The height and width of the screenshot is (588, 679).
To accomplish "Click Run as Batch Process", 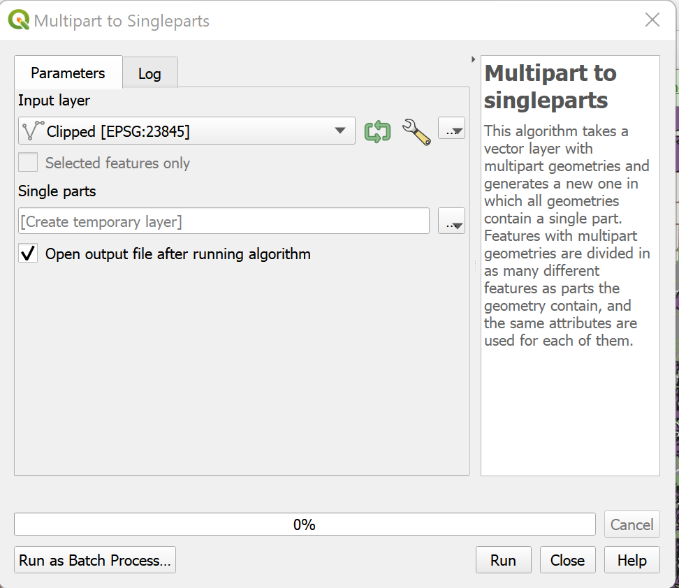I will tap(95, 560).
